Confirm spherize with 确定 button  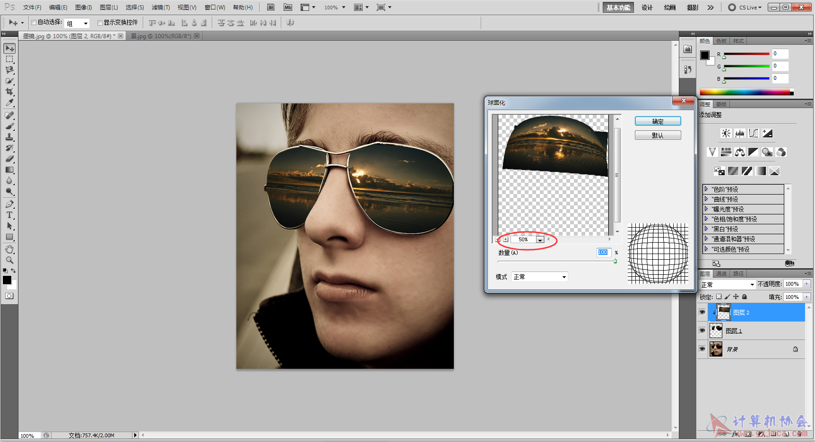(x=658, y=121)
